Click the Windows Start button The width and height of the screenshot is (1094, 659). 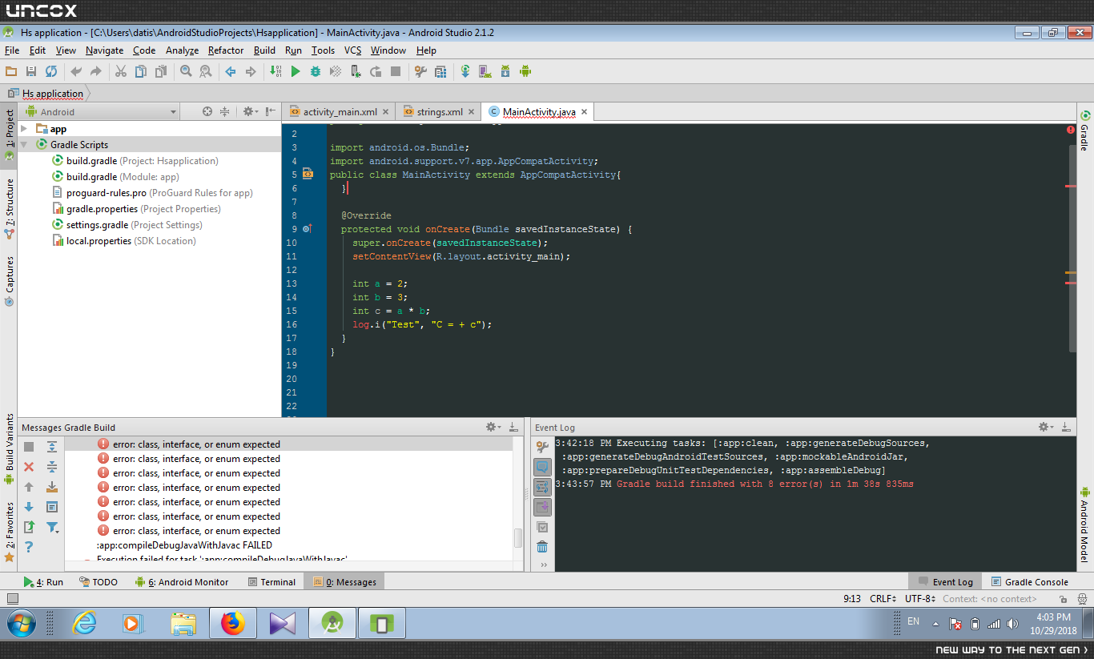click(22, 623)
